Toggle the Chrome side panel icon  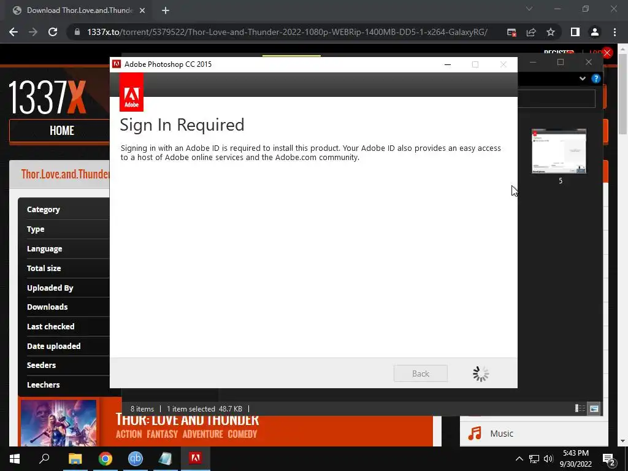coord(575,32)
